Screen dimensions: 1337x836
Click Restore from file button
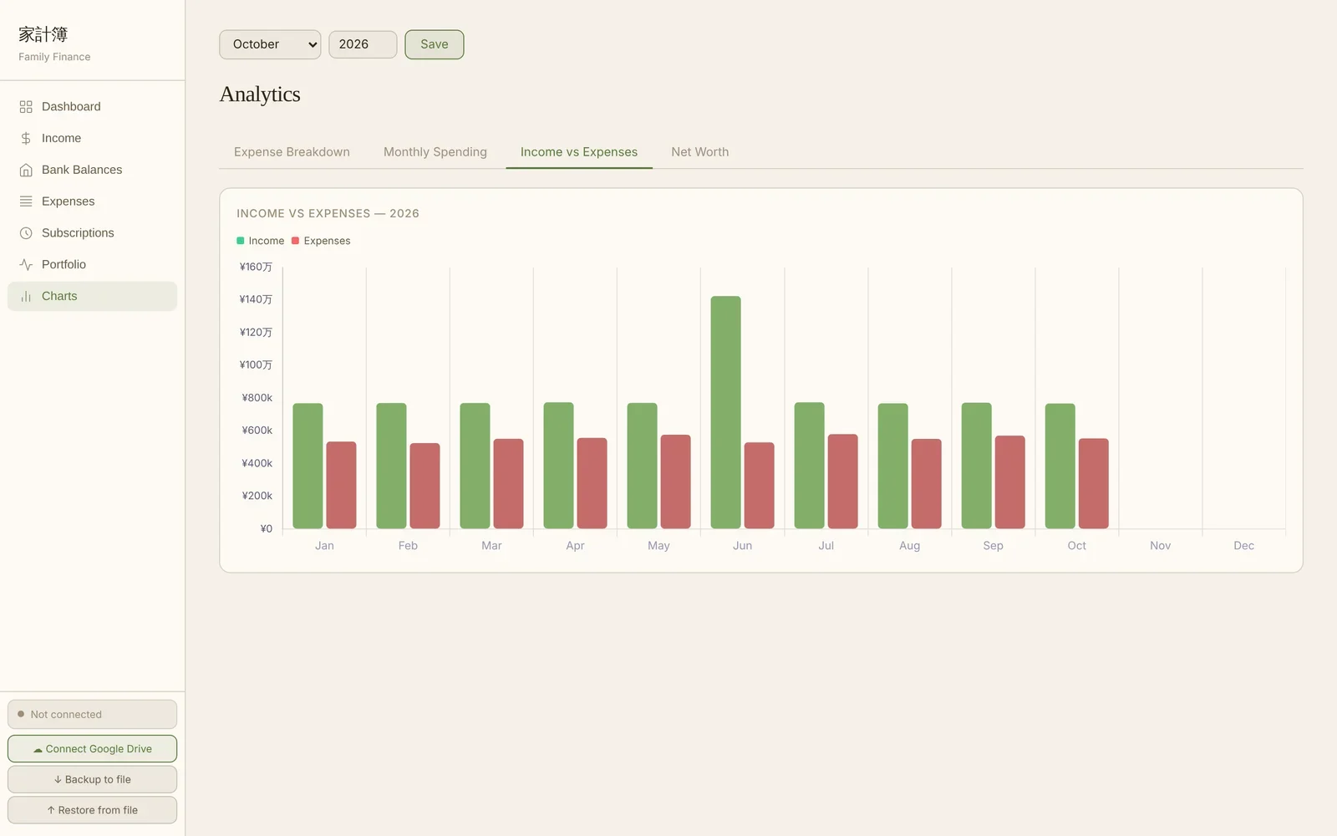click(92, 810)
